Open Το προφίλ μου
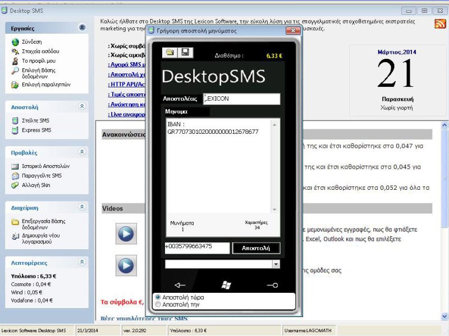This screenshot has width=449, height=336. (x=33, y=61)
